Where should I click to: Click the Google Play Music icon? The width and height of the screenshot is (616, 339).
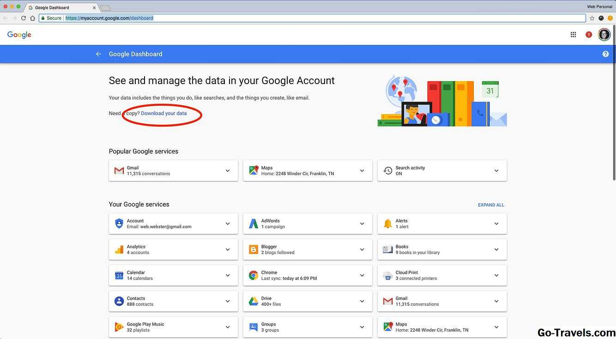point(119,327)
